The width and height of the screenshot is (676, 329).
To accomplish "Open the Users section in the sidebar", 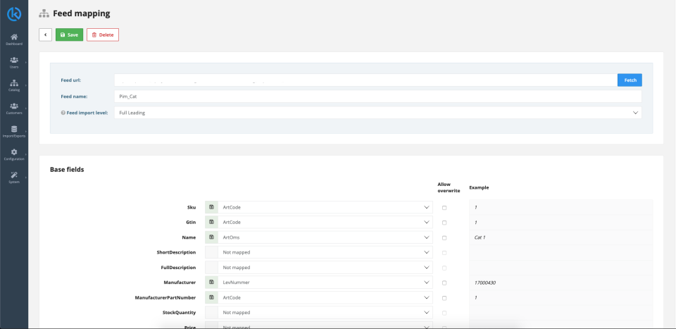I will click(14, 63).
